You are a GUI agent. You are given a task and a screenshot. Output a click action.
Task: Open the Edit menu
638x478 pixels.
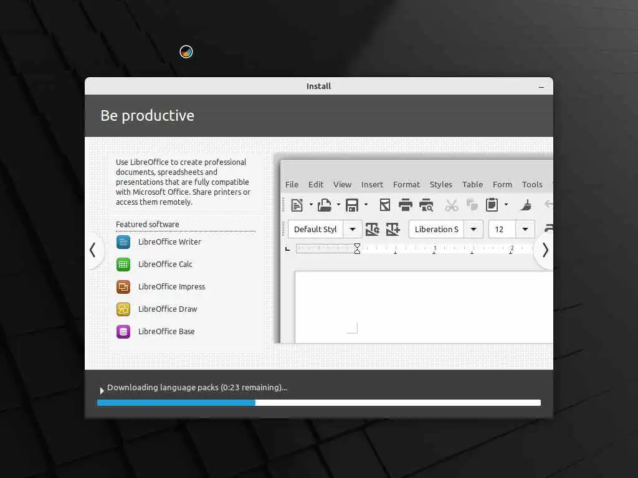316,184
